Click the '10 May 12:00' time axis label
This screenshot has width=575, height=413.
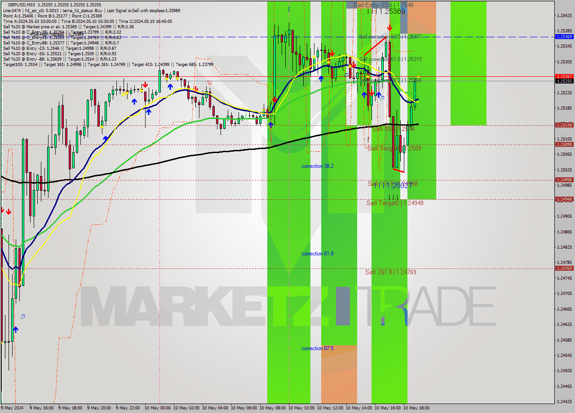pyautogui.click(x=329, y=408)
